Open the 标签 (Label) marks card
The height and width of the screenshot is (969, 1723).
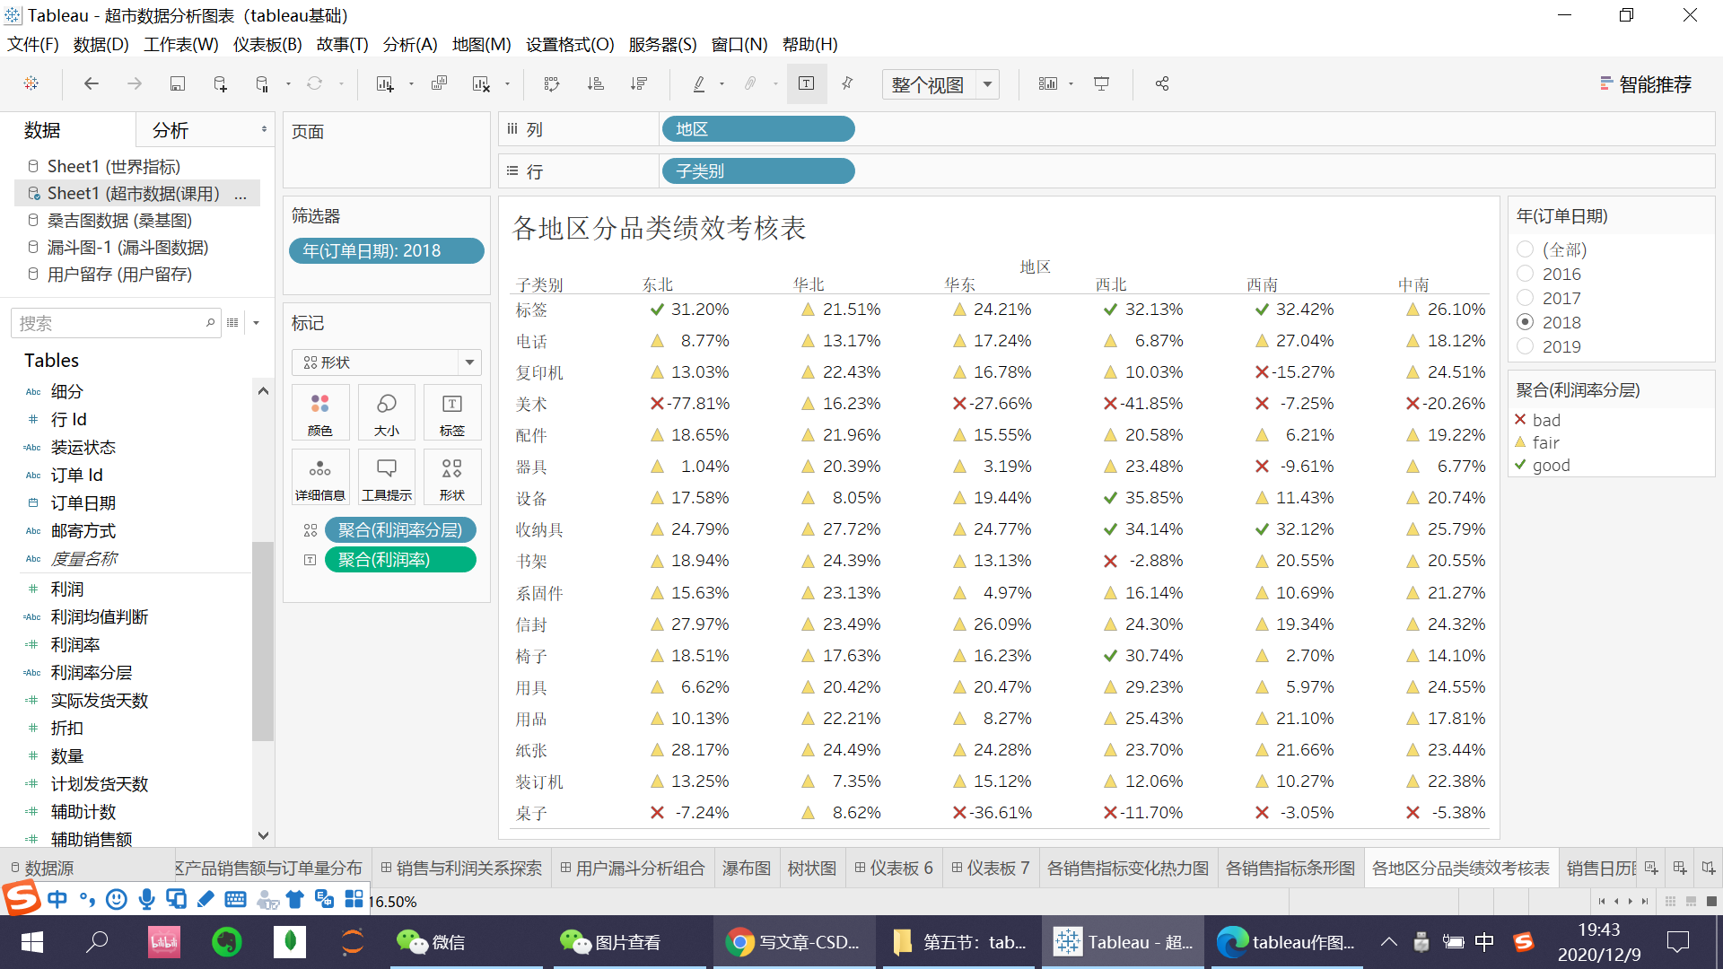(451, 412)
